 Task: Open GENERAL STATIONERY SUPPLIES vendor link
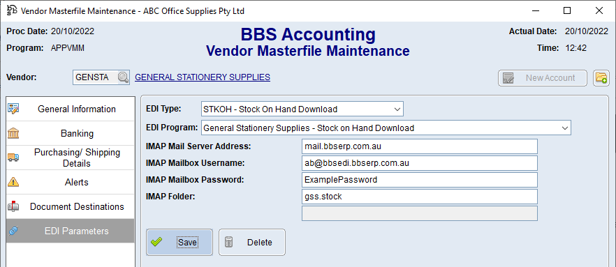point(203,77)
